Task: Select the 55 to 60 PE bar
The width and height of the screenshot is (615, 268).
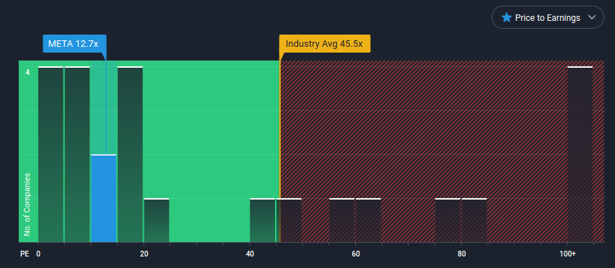Action: pyautogui.click(x=342, y=220)
